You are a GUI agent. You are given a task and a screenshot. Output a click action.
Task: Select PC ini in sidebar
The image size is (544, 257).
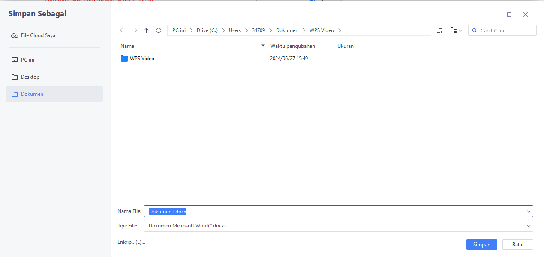tap(27, 60)
